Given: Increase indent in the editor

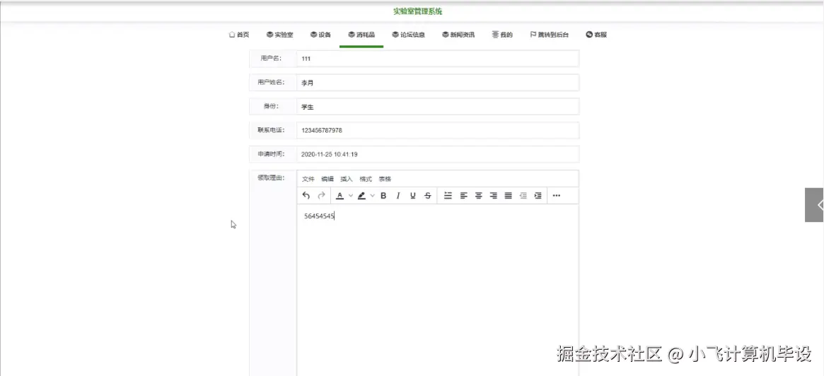Looking at the screenshot, I should click(x=538, y=195).
